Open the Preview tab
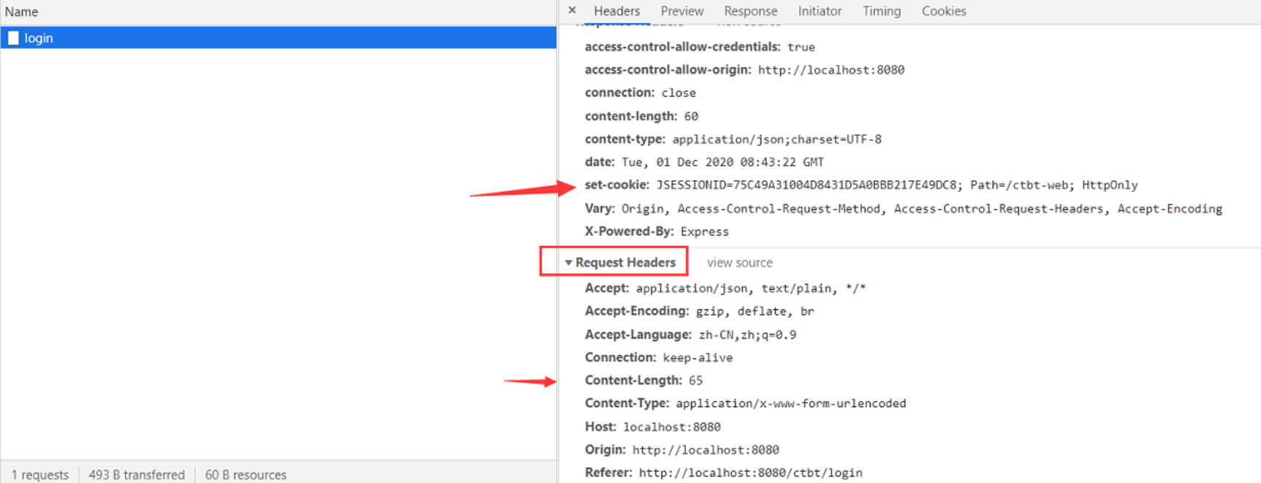 tap(682, 11)
